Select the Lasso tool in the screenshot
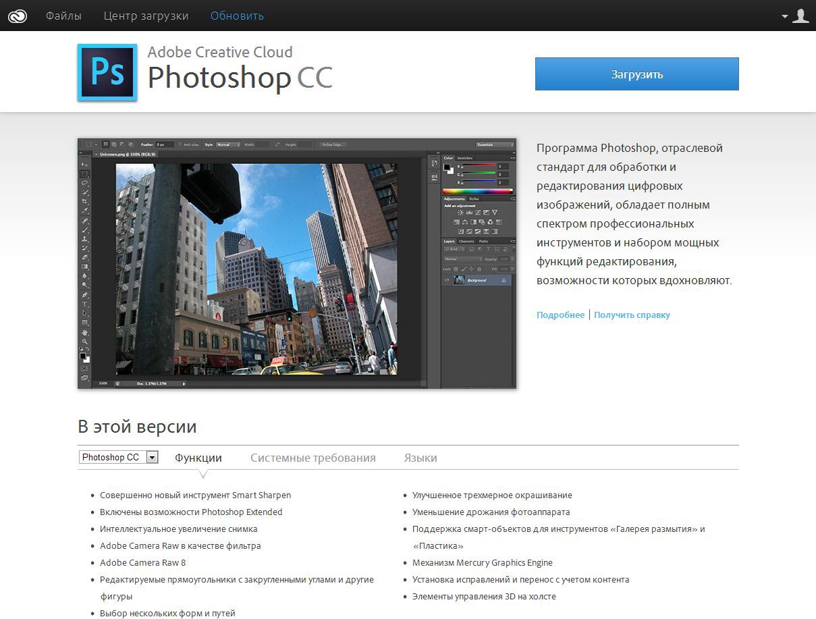The height and width of the screenshot is (619, 816). point(84,182)
